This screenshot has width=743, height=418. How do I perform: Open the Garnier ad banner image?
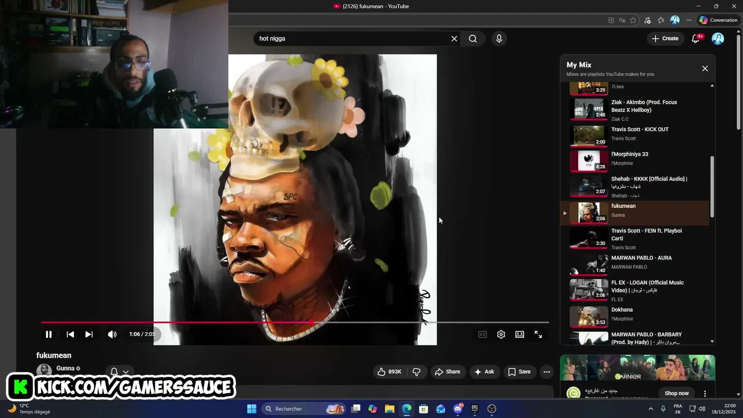tap(637, 368)
